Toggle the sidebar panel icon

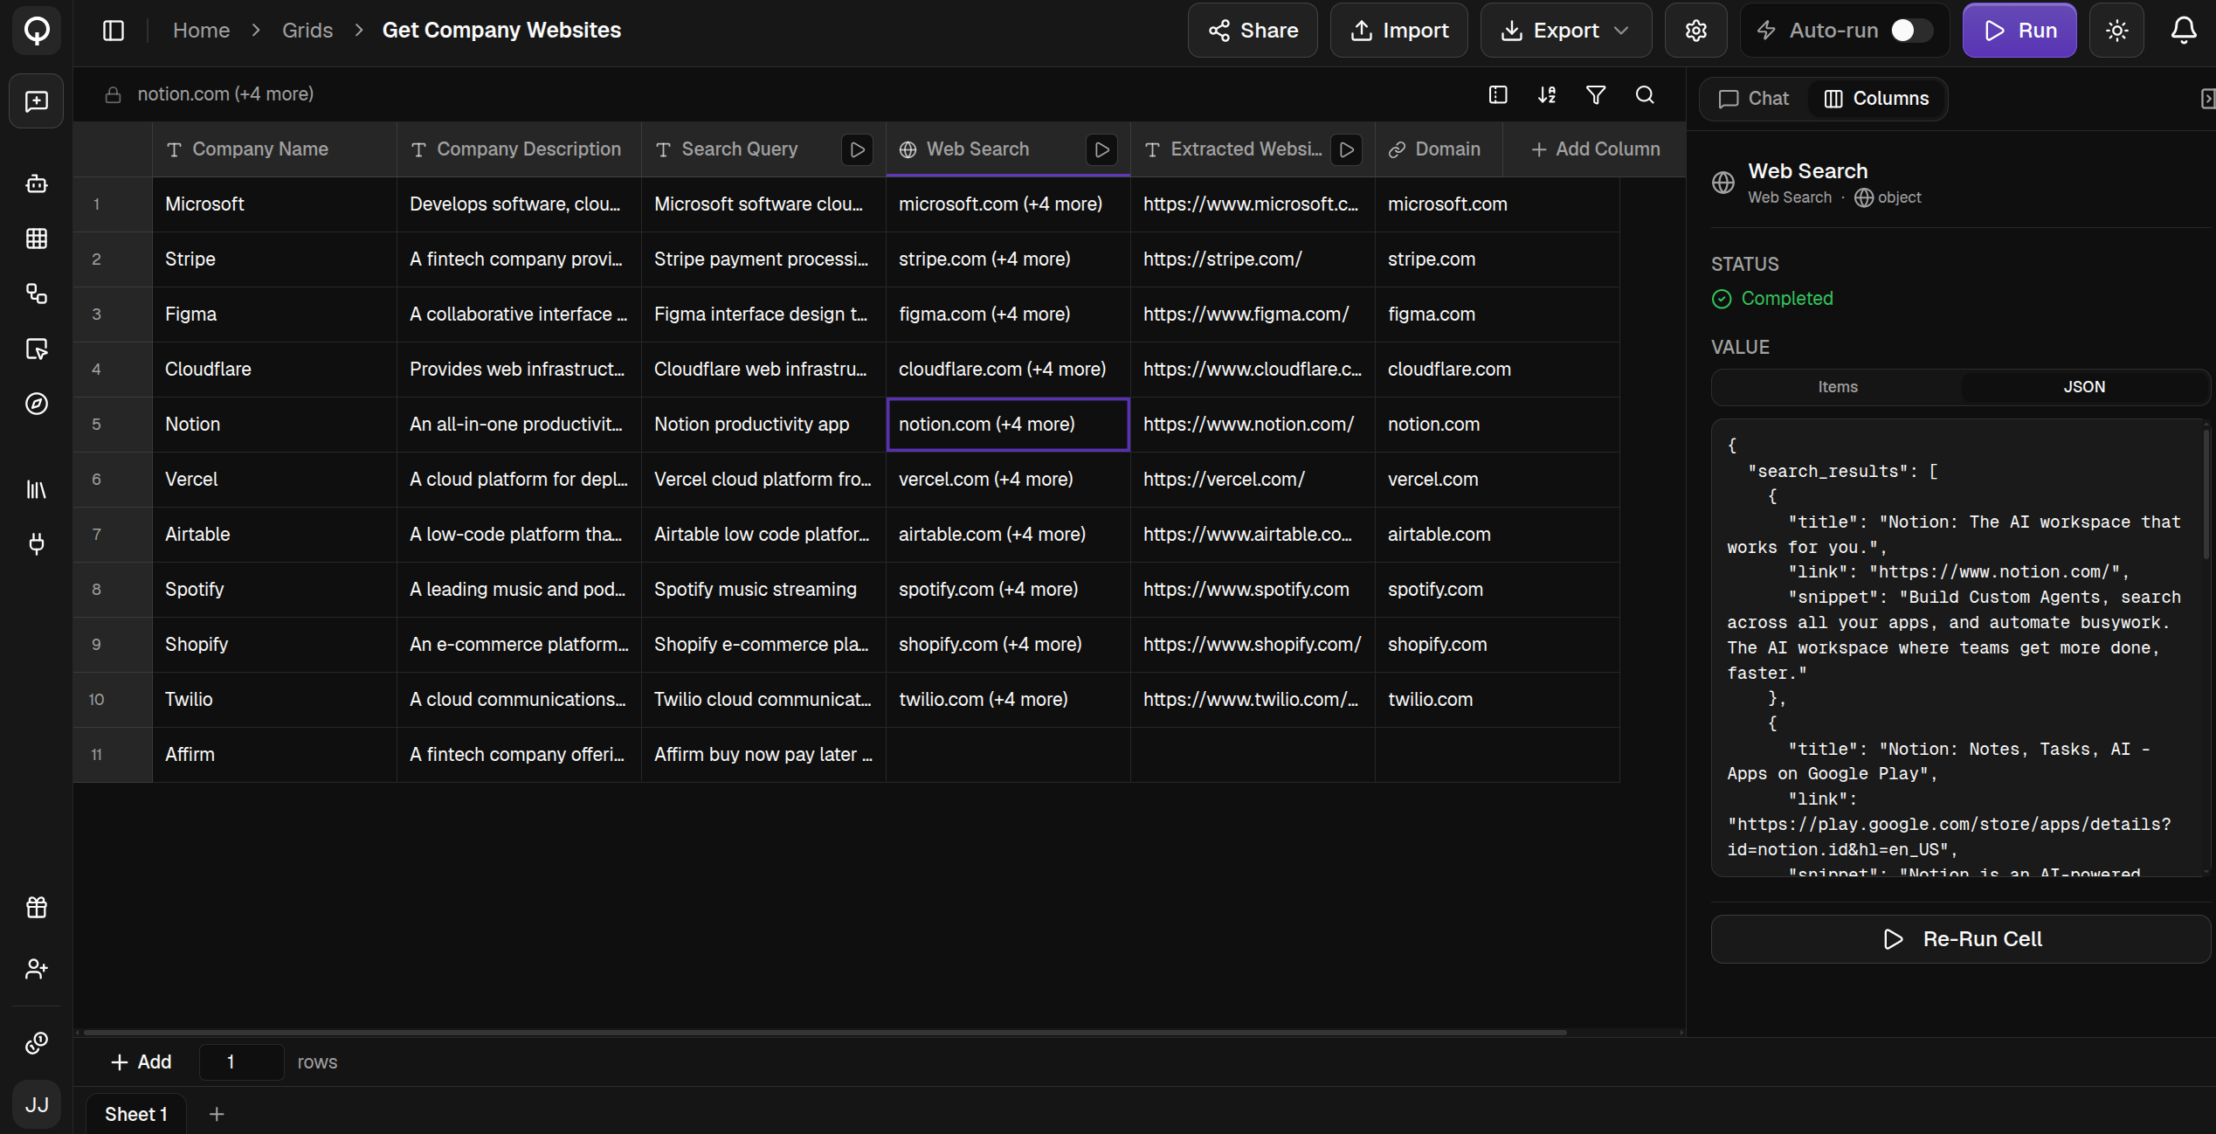(114, 31)
